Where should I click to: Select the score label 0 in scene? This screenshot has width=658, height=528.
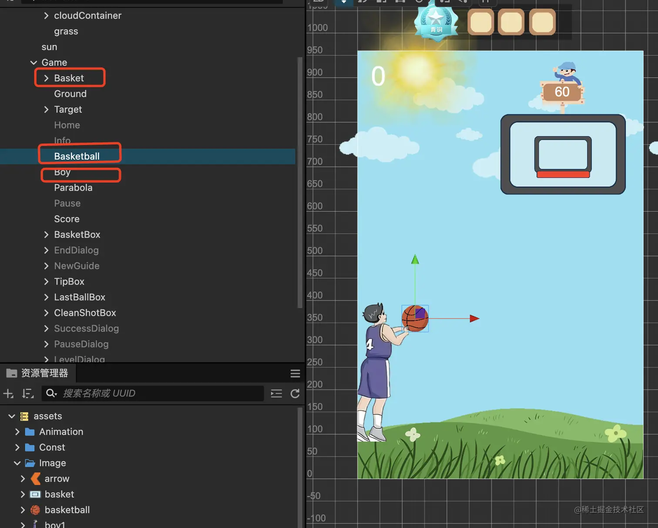pyautogui.click(x=378, y=76)
